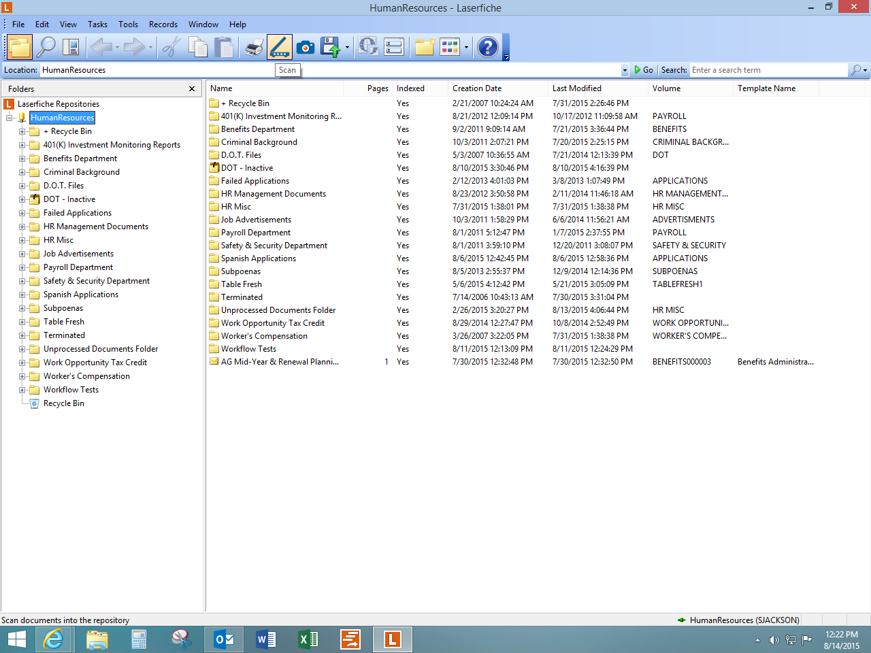Open Excel from the Windows taskbar

308,639
